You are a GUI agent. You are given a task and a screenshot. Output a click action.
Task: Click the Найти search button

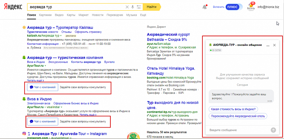152,7
